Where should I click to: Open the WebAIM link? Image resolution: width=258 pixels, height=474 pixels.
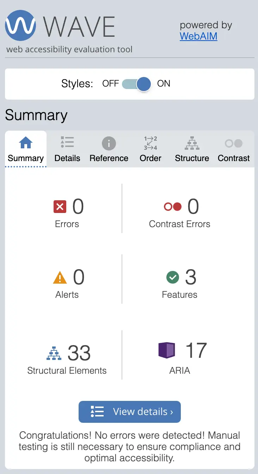click(198, 36)
